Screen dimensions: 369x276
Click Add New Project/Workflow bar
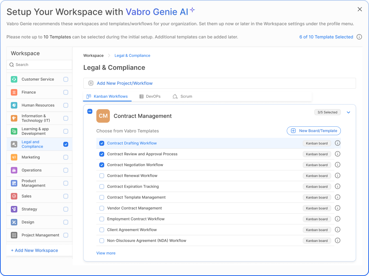[x=219, y=83]
